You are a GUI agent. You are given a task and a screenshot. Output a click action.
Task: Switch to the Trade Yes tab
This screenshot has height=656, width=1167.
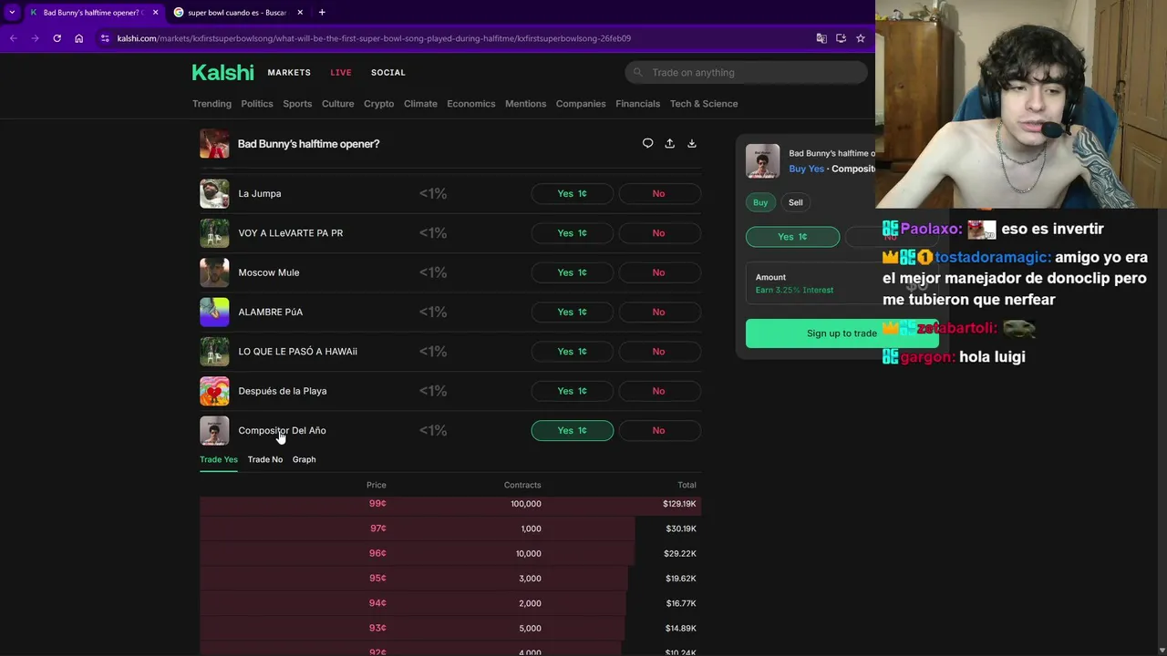click(219, 459)
